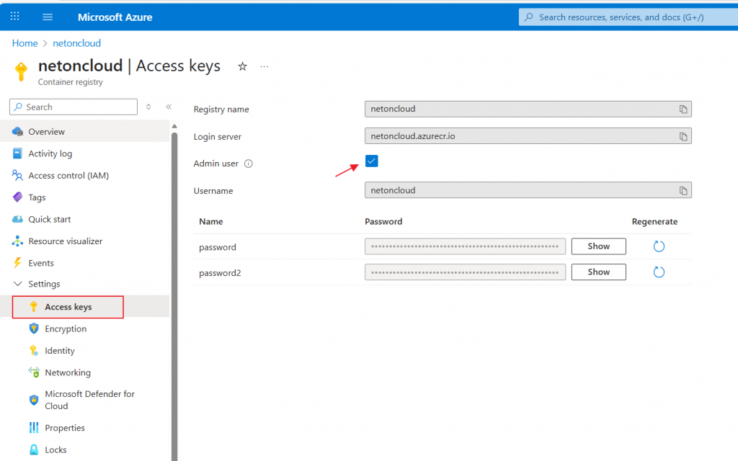Copy the Registry name value
The image size is (738, 461).
[683, 109]
